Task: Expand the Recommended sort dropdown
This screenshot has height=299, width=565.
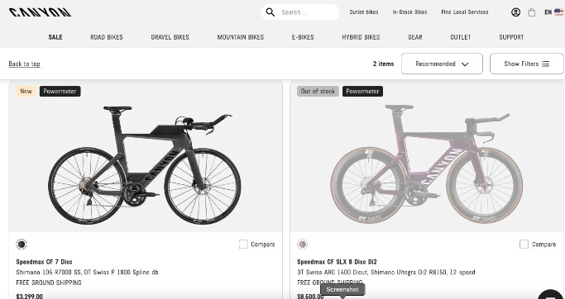Action: click(x=442, y=64)
